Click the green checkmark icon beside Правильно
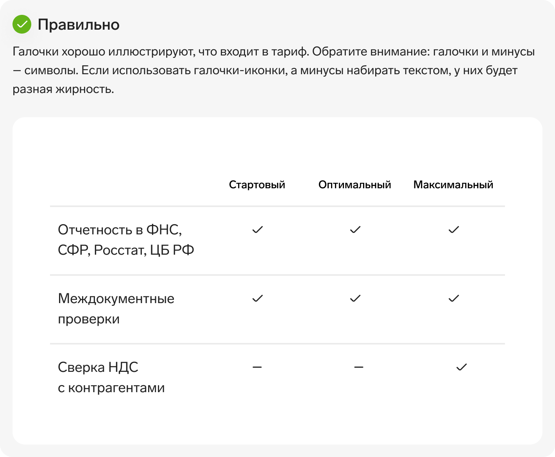555x457 pixels. tap(22, 24)
